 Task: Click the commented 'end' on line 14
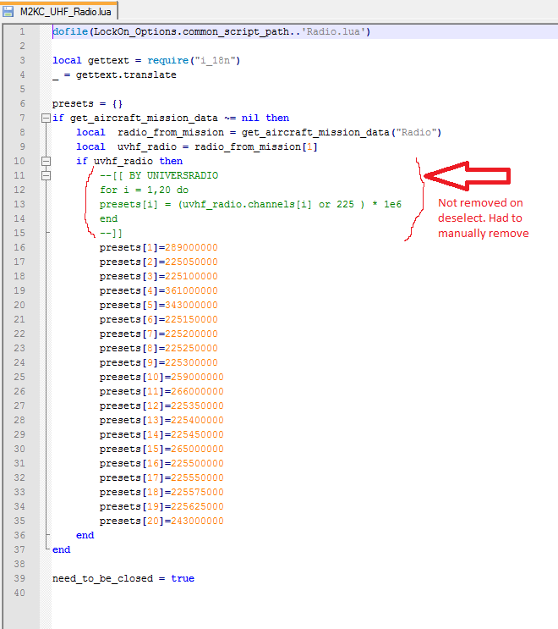108,219
